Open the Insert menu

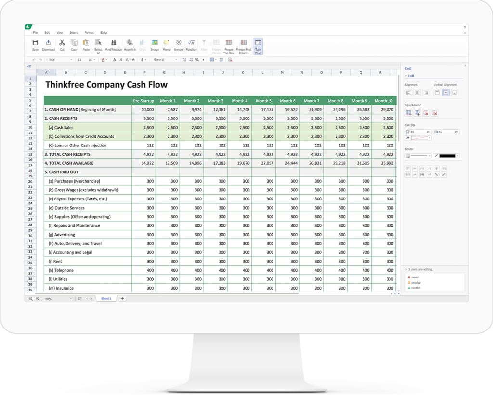74,32
